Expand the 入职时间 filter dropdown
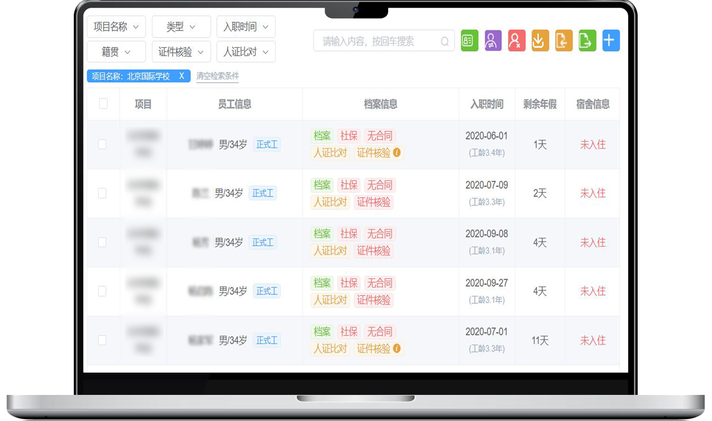Viewport: 712px width, 421px height. [246, 27]
